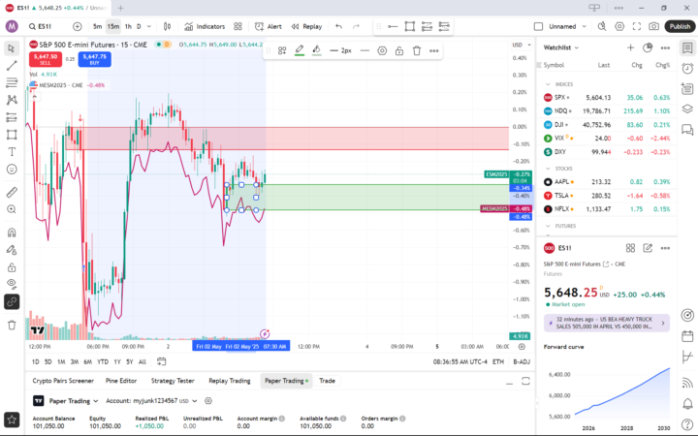698x436 pixels.
Task: Create an Alert
Action: coord(268,27)
